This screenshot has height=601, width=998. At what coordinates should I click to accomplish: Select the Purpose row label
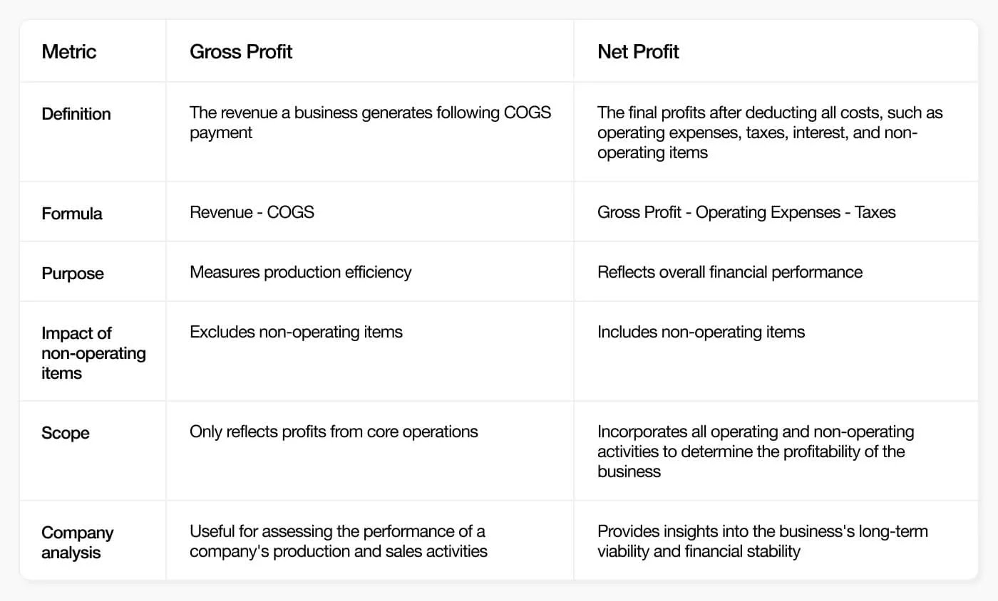tap(73, 273)
